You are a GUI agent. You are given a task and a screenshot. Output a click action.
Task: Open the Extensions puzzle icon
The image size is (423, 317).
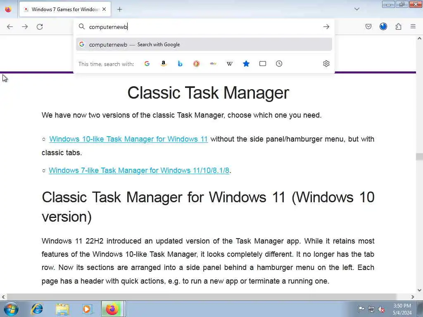pyautogui.click(x=398, y=26)
